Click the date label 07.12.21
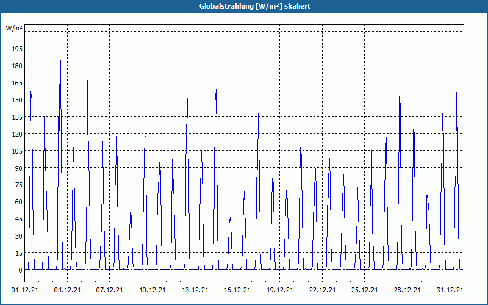 pos(110,290)
